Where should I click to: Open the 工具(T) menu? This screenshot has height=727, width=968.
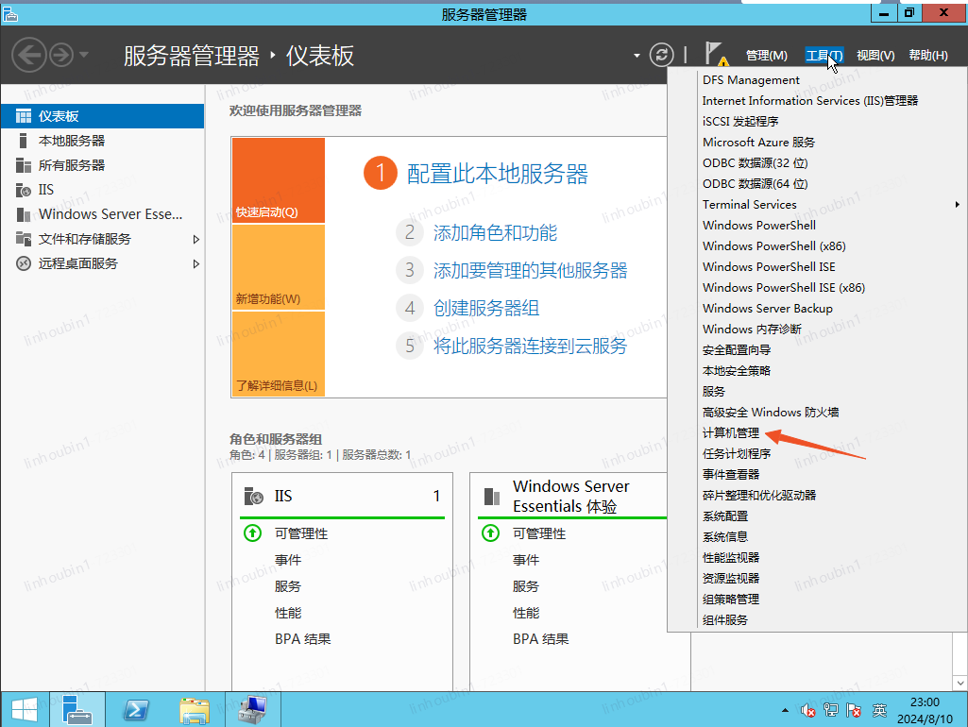click(x=824, y=56)
